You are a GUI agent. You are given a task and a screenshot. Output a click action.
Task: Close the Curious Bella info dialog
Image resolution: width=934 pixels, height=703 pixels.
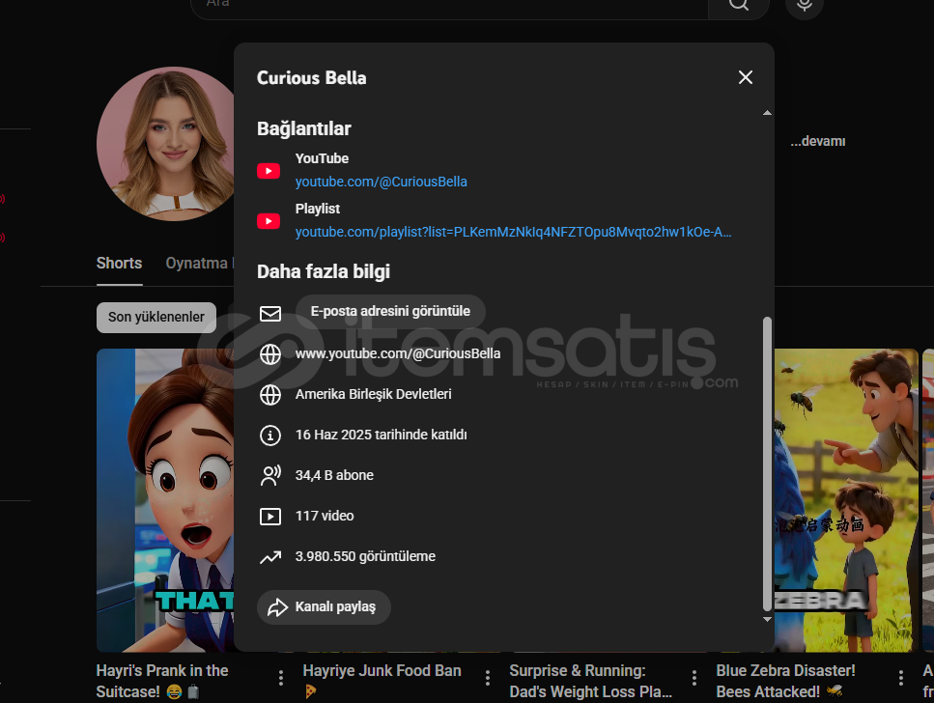(x=745, y=77)
